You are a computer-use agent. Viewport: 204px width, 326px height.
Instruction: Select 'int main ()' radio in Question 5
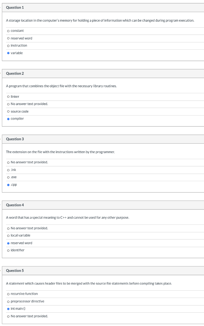[x=8, y=309]
